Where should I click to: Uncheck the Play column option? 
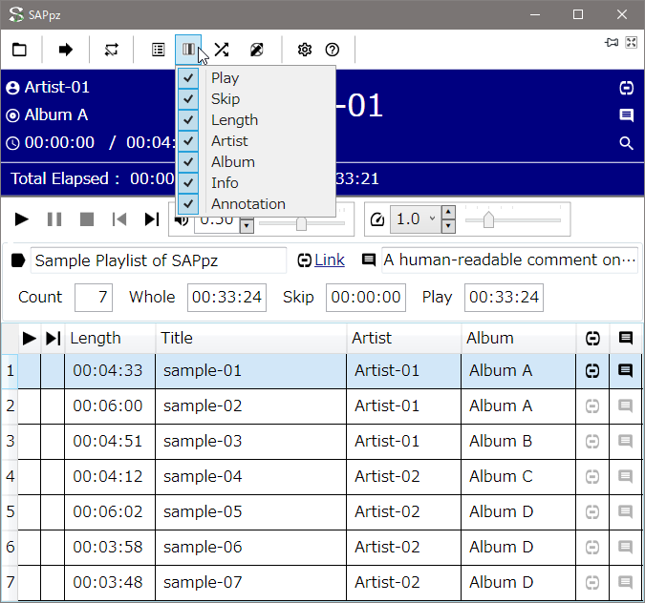(256, 78)
